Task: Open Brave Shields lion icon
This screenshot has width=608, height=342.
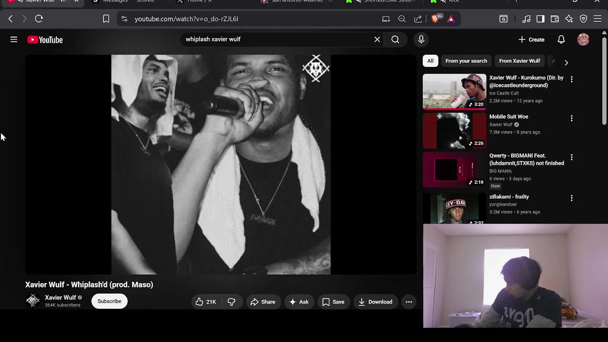Action: point(436,19)
